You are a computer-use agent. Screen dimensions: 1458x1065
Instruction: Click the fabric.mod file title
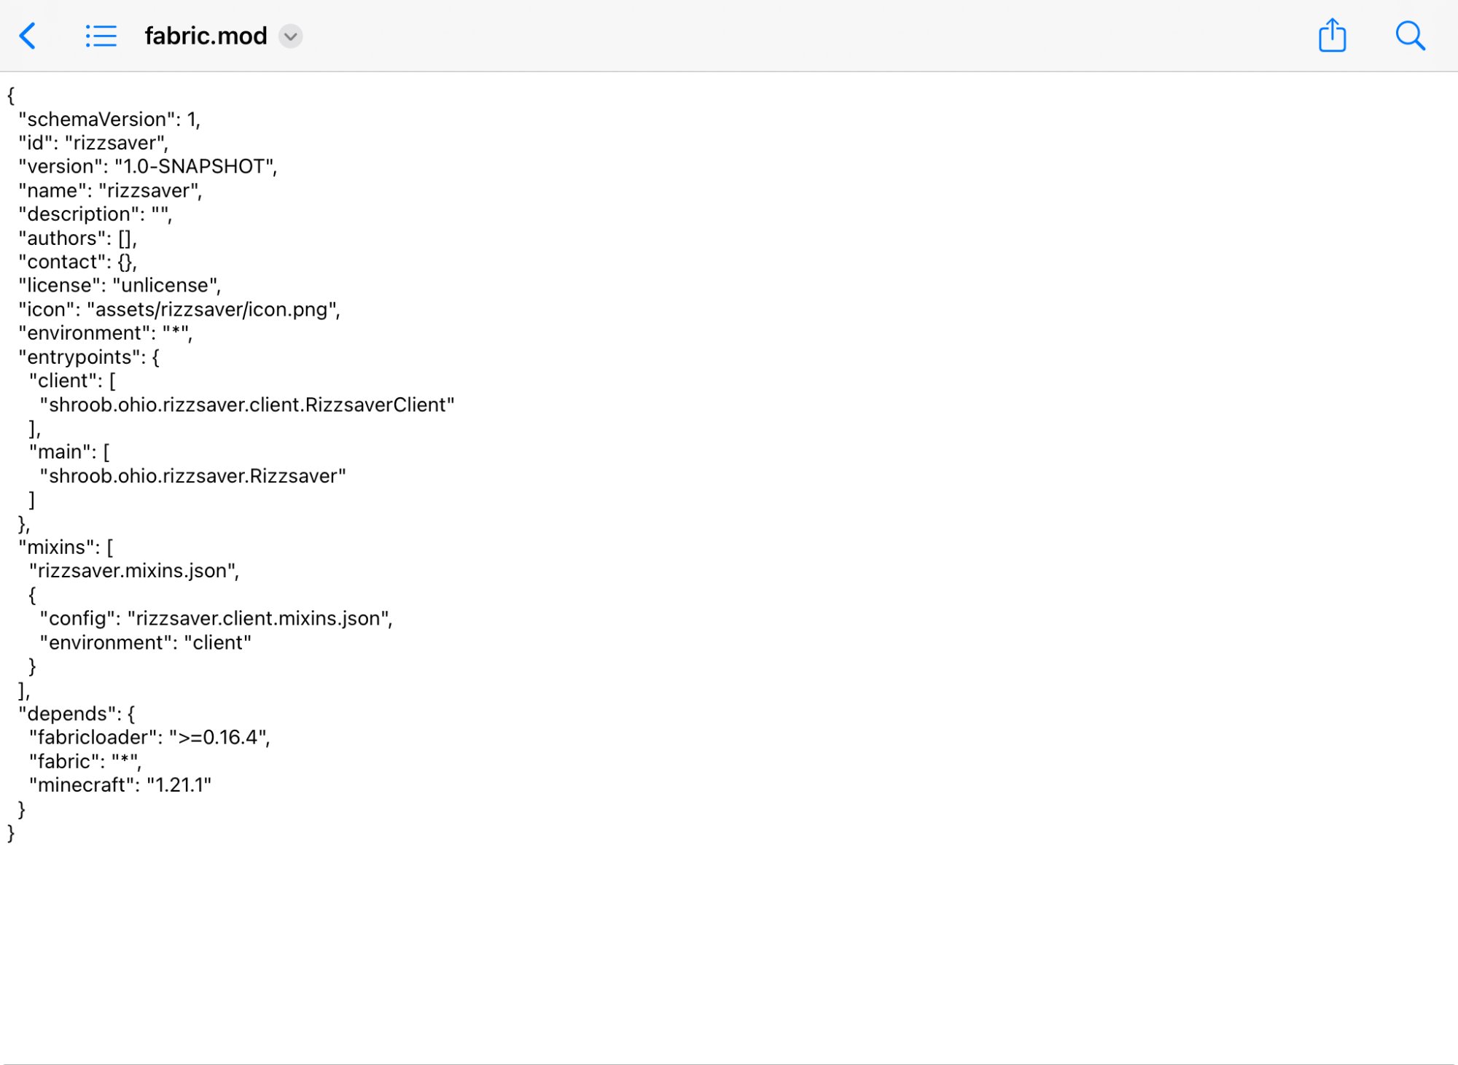[x=206, y=36]
